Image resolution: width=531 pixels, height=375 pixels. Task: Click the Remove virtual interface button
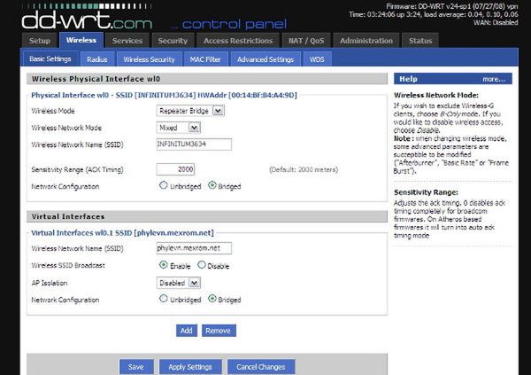click(219, 331)
